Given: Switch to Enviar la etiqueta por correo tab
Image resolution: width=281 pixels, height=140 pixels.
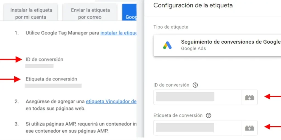Looking at the screenshot, I should (x=90, y=13).
